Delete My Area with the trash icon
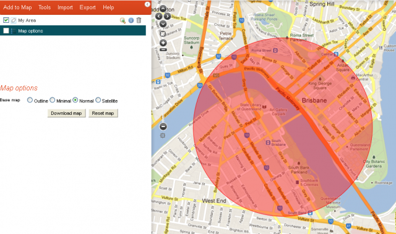Image resolution: width=396 pixels, height=234 pixels. (x=139, y=20)
